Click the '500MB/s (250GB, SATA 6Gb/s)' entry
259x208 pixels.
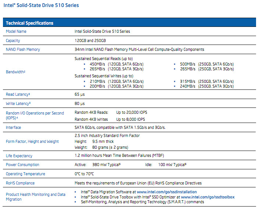207,64
